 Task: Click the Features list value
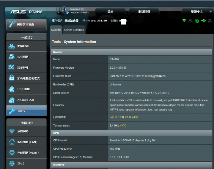pos(159,105)
